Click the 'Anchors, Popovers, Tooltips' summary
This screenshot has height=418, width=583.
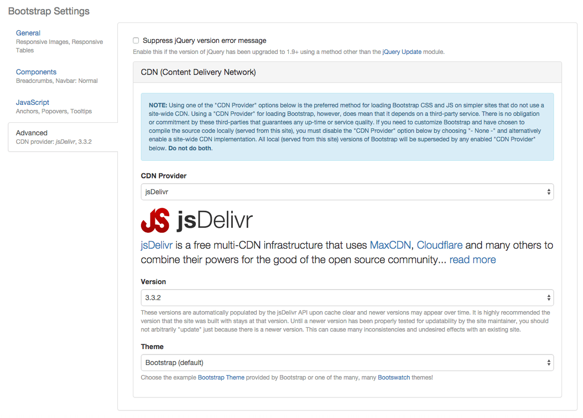click(54, 111)
